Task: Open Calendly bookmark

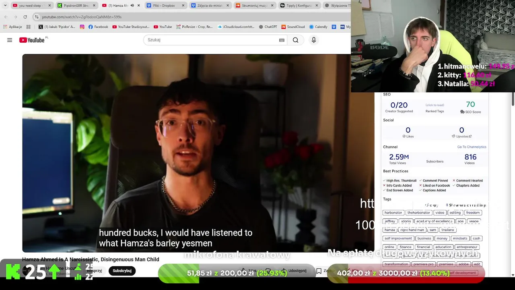Action: point(318,27)
